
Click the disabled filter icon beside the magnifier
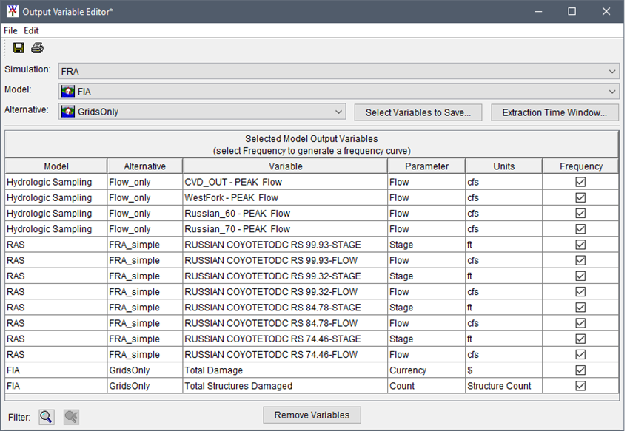click(x=70, y=416)
